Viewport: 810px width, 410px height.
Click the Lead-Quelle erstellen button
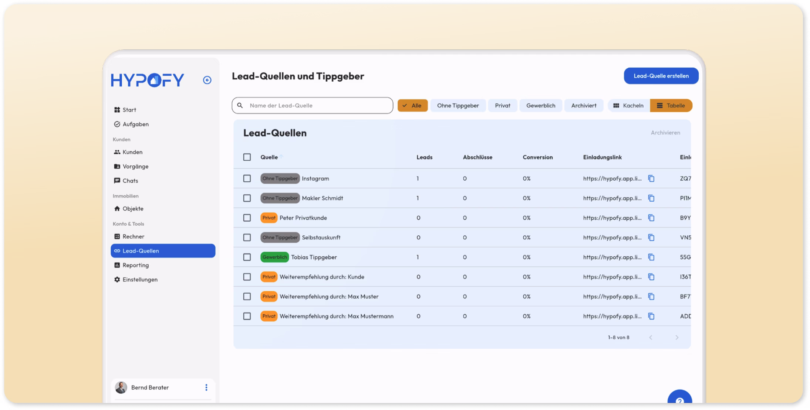(661, 76)
